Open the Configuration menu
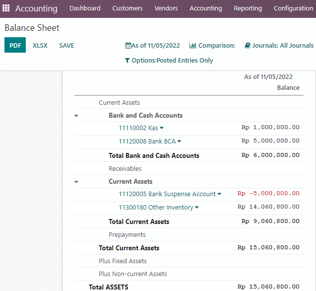Screen dimensions: 316x291 293,8
